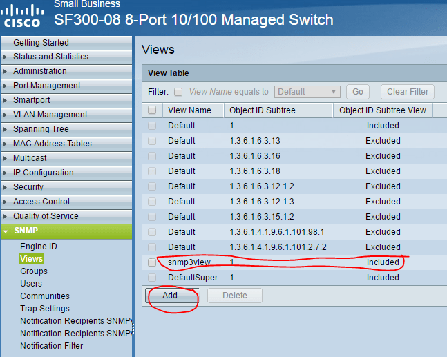This screenshot has height=357, width=447.
Task: Open the IP Configuration menu
Action: coord(44,173)
